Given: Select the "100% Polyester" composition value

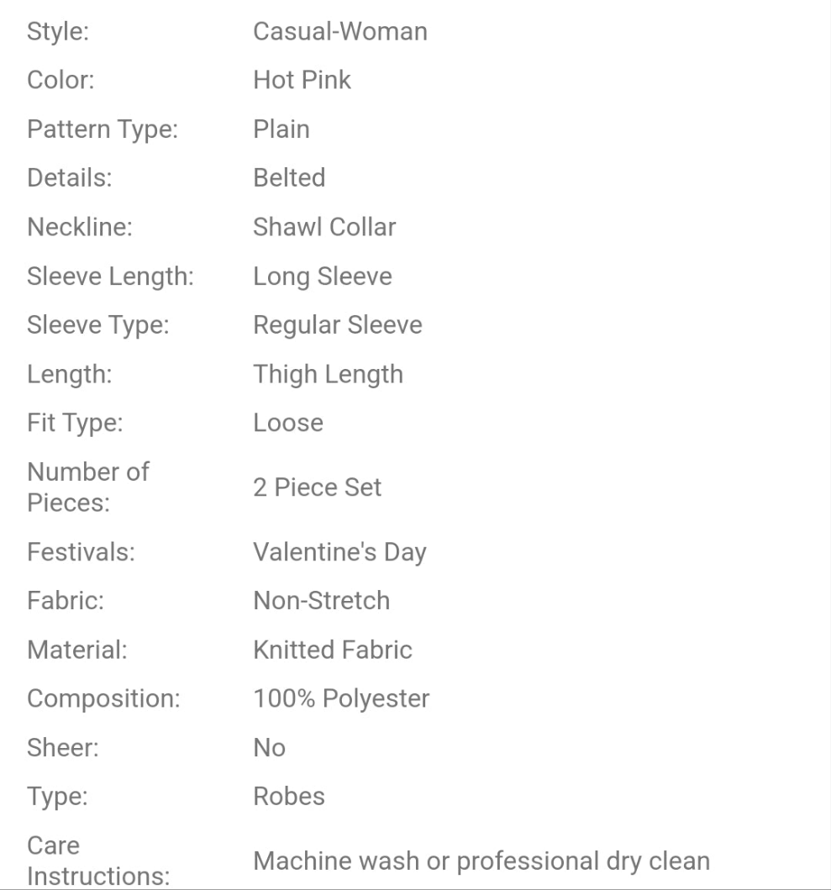Looking at the screenshot, I should pos(341,698).
